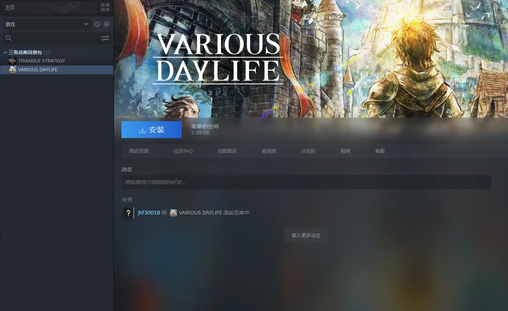
Task: Collapse the 三角战略同捆包 collection
Action: coord(5,53)
